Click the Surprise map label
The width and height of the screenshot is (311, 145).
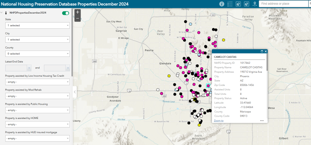(121, 31)
